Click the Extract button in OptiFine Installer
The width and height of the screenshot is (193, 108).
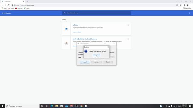96,62
